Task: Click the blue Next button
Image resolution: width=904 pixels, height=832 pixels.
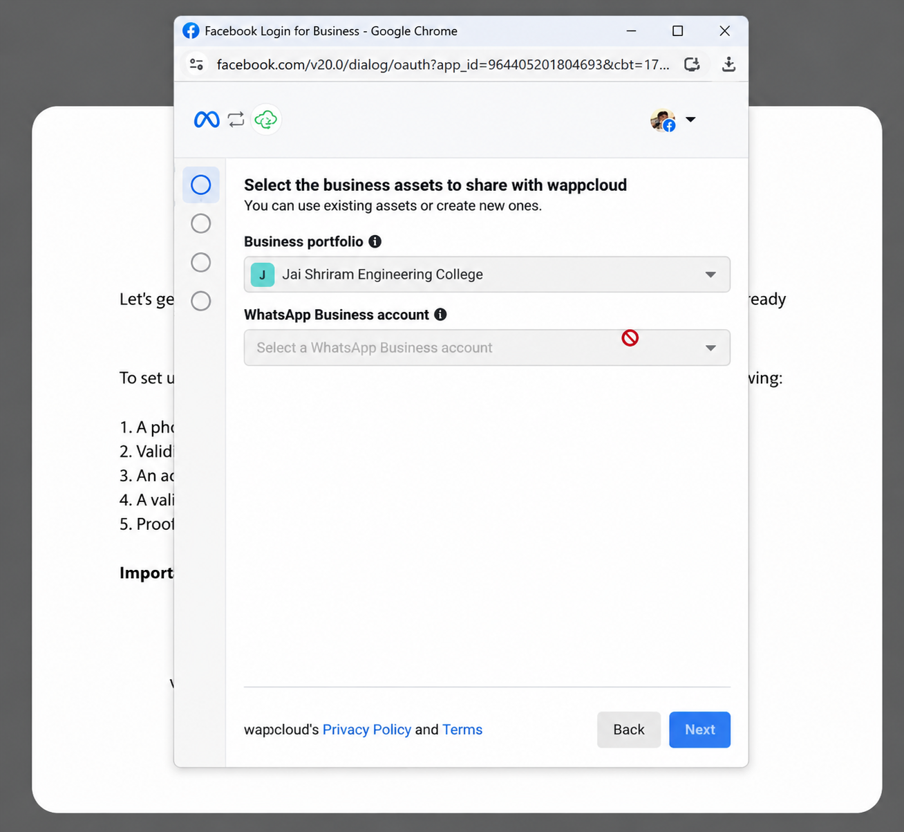Action: [x=699, y=730]
